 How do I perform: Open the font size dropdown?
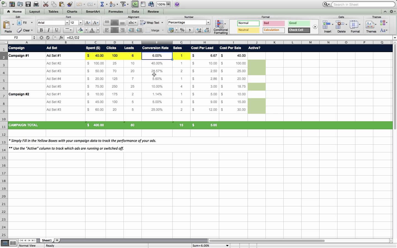(81, 23)
